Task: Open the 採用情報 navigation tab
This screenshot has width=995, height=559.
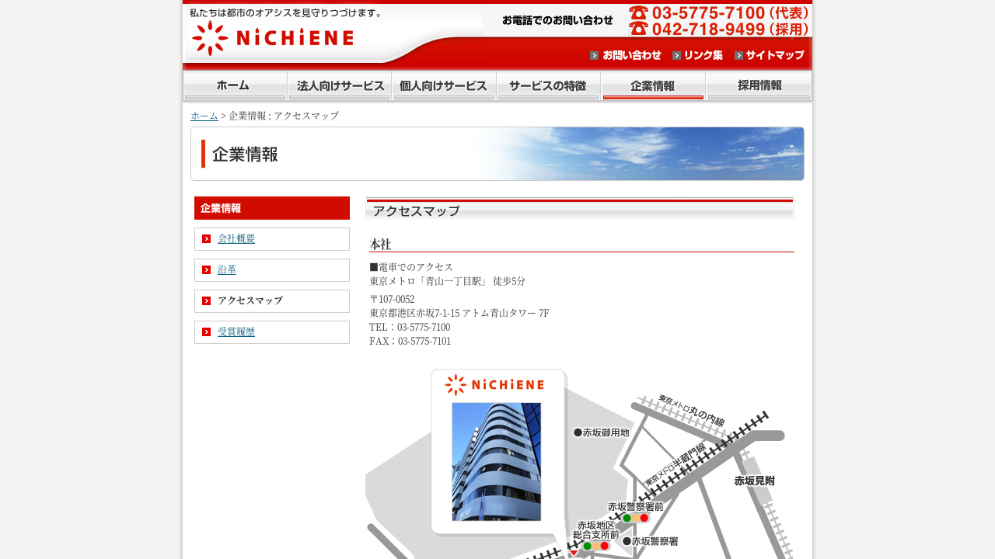Action: pyautogui.click(x=759, y=86)
